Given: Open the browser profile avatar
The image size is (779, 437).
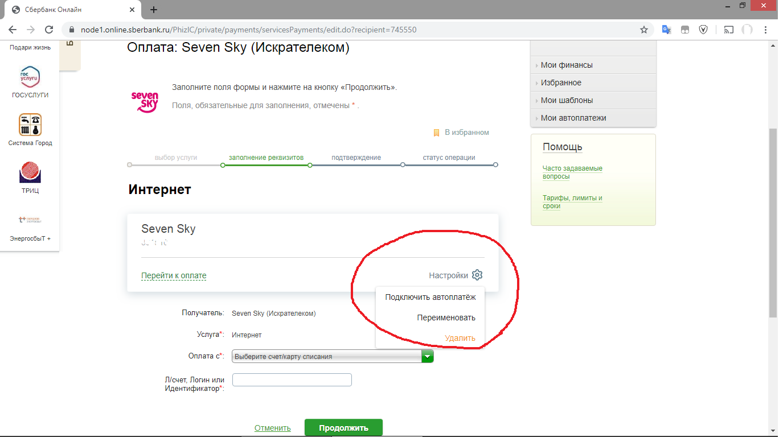Looking at the screenshot, I should [x=747, y=30].
